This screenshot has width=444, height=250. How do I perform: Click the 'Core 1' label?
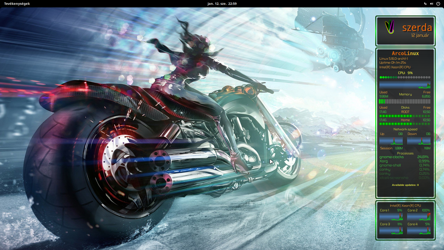point(384,210)
